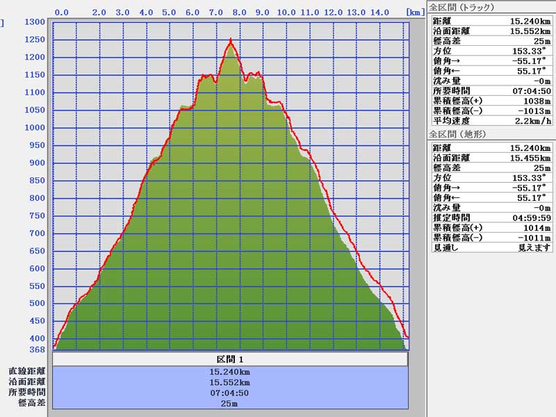This screenshot has height=417, width=556.
Task: Select the 平均速度 2.2km/h row
Action: coord(491,120)
